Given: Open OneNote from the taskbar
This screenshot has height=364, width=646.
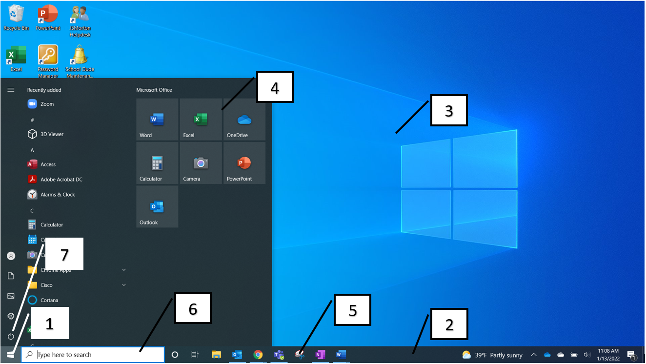Looking at the screenshot, I should (320, 355).
